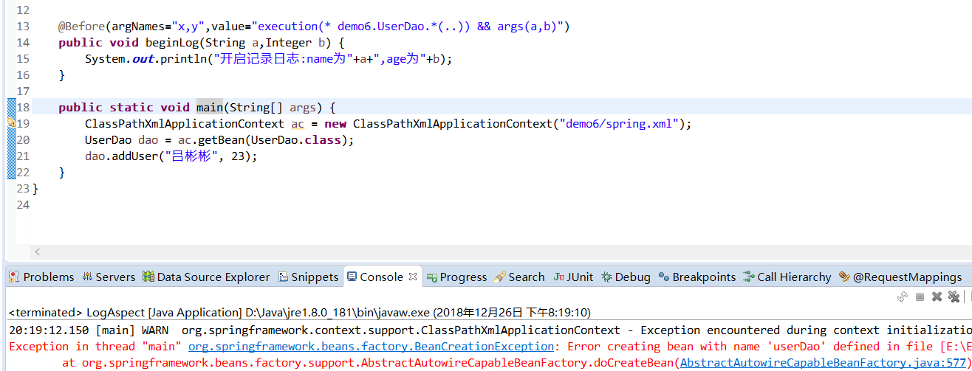The image size is (972, 371).
Task: Click the Debug bug icon on tab
Action: click(606, 277)
